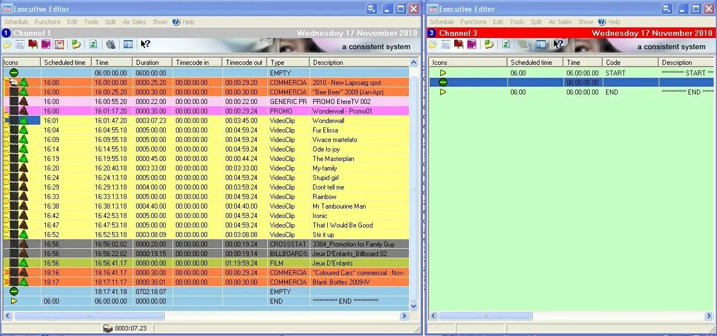Screen dimensions: 717x336
Task: Click the green refresh icon in Channel 3 toolbar
Action: [x=506, y=45]
